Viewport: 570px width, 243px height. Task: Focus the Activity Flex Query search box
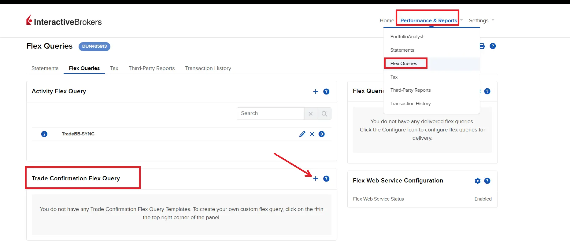tap(270, 113)
